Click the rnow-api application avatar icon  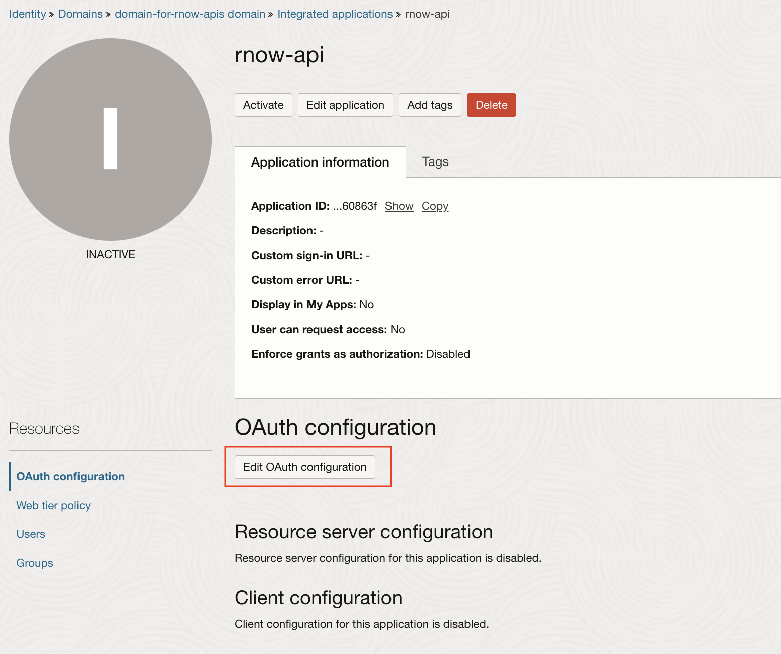[x=110, y=138]
